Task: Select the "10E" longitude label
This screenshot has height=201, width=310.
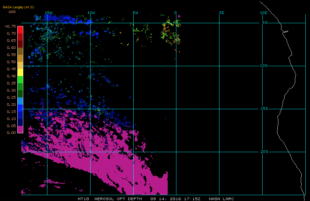Action: (x=264, y=13)
